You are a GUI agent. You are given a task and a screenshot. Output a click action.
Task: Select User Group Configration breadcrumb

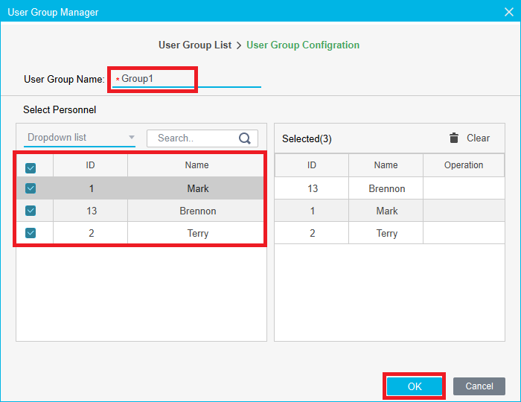(x=303, y=45)
